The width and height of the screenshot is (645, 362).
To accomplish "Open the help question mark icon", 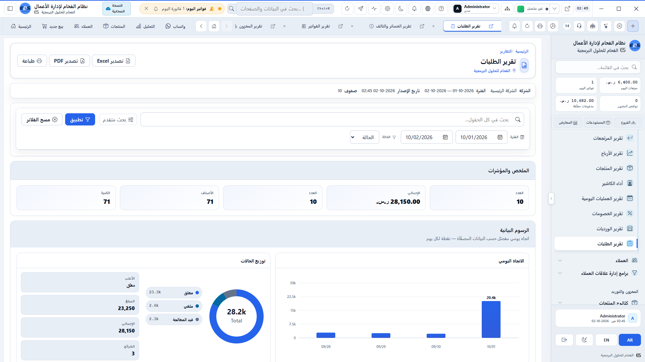I will [x=441, y=9].
